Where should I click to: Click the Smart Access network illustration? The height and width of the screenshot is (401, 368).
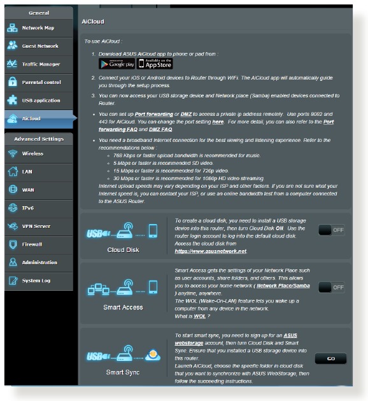click(x=122, y=287)
